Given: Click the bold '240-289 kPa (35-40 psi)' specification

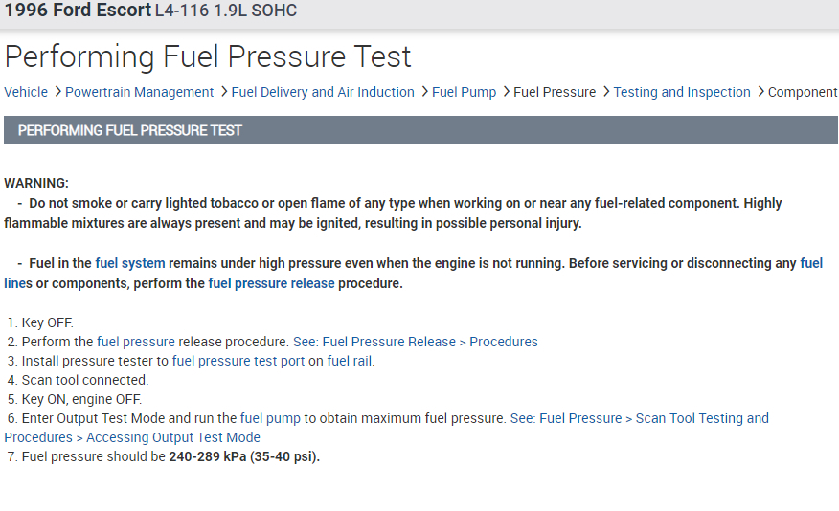Looking at the screenshot, I should pyautogui.click(x=244, y=456).
